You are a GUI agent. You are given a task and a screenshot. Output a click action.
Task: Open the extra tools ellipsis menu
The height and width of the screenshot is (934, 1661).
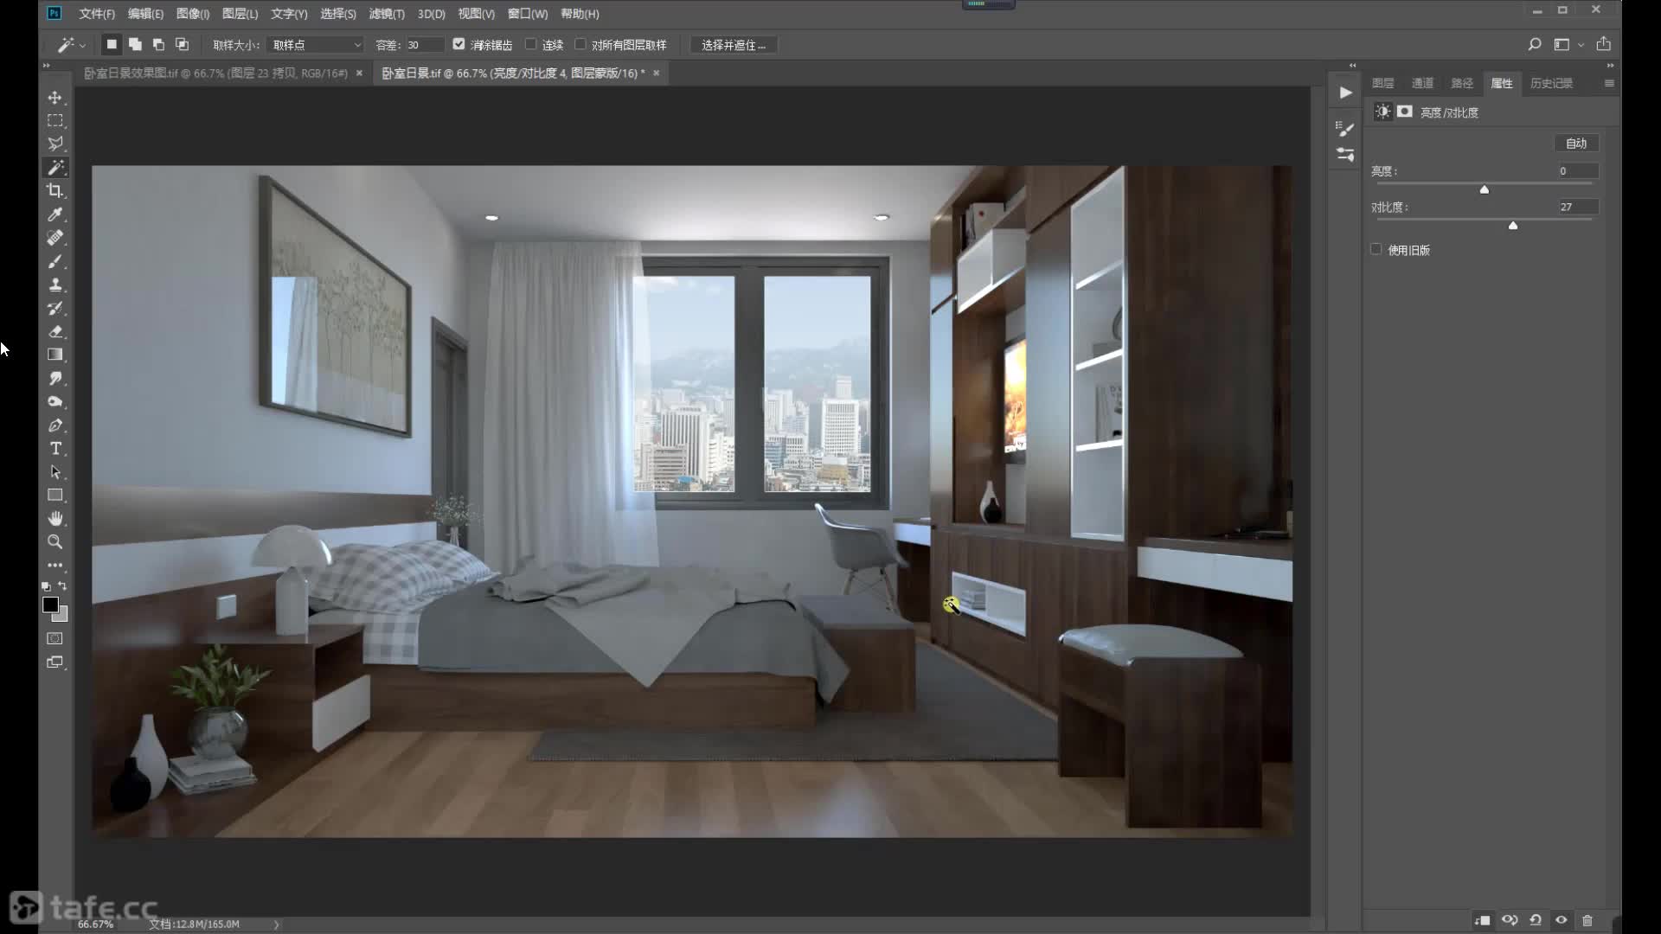coord(55,566)
